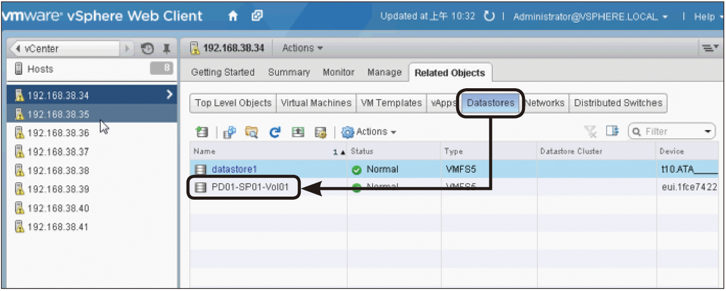Show vApps list
Viewport: 726px width, 291px height.
(x=443, y=103)
